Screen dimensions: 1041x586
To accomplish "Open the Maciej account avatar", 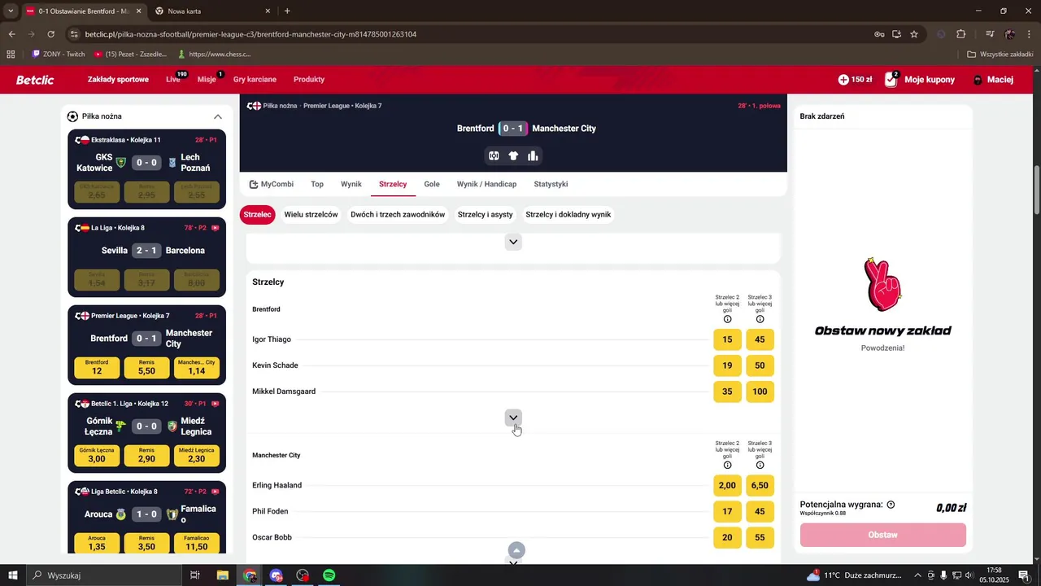I will point(978,80).
